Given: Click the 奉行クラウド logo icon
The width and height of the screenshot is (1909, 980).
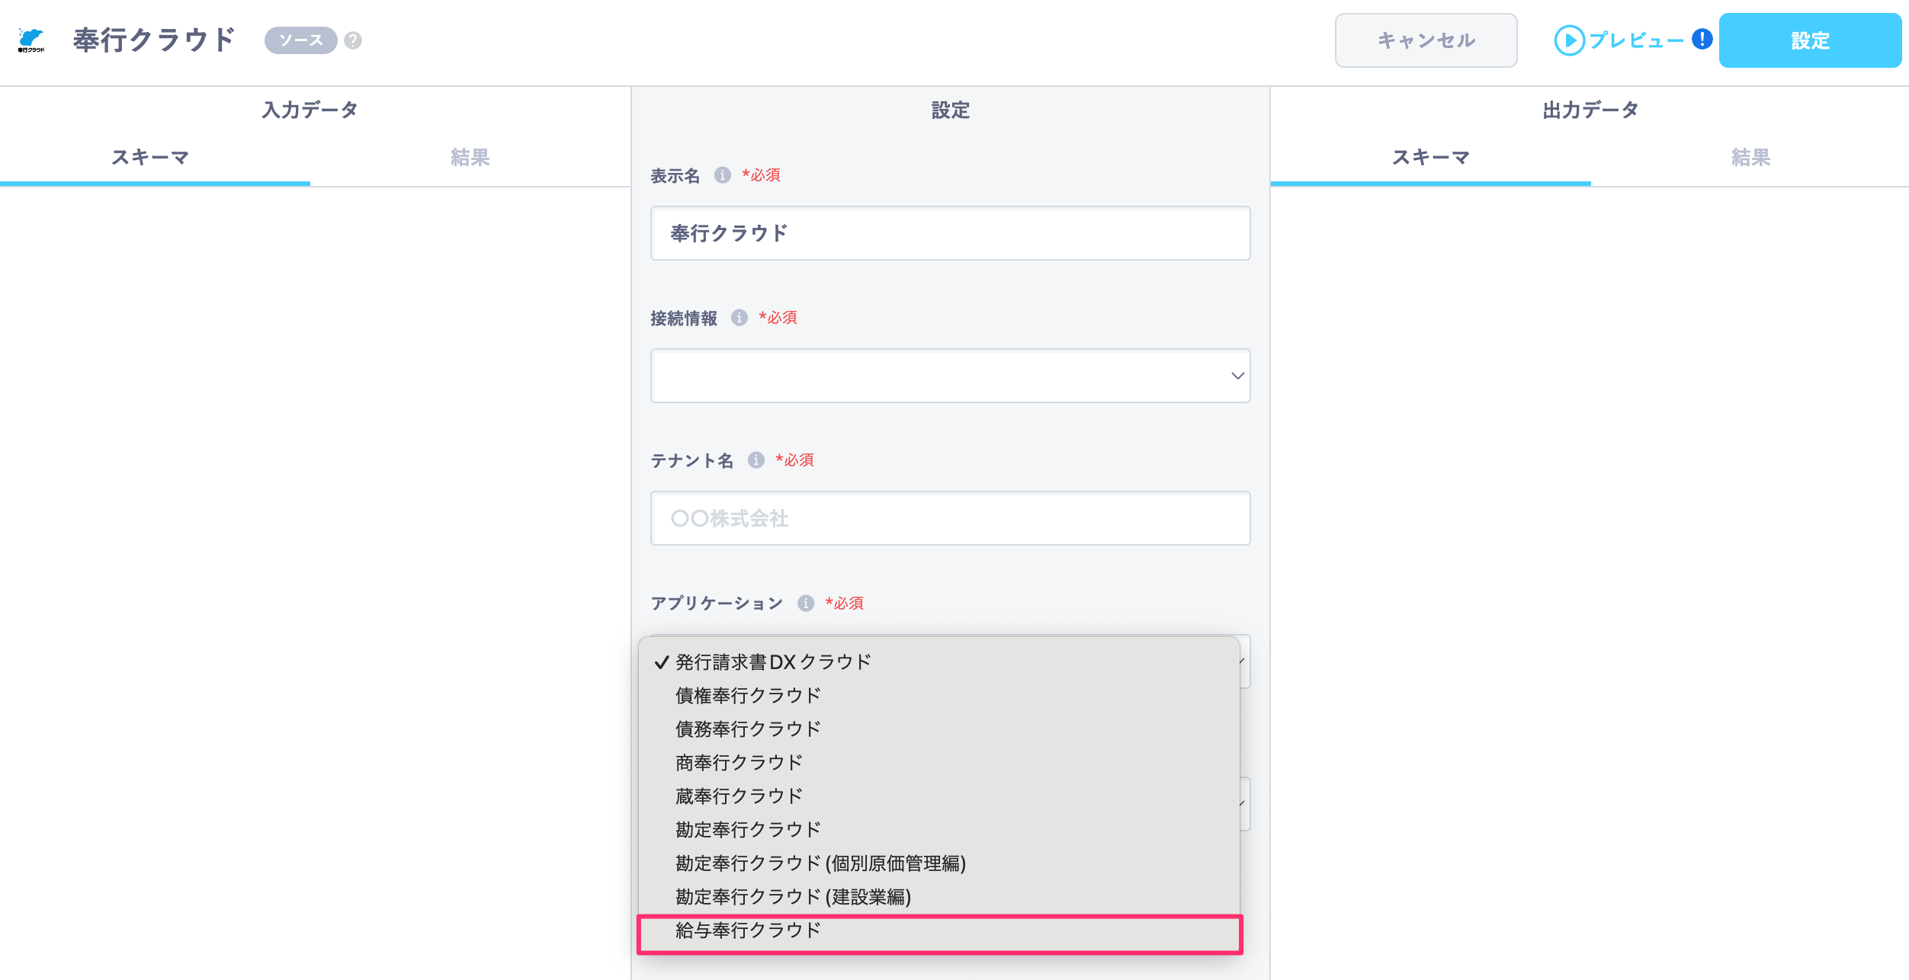Looking at the screenshot, I should [31, 40].
